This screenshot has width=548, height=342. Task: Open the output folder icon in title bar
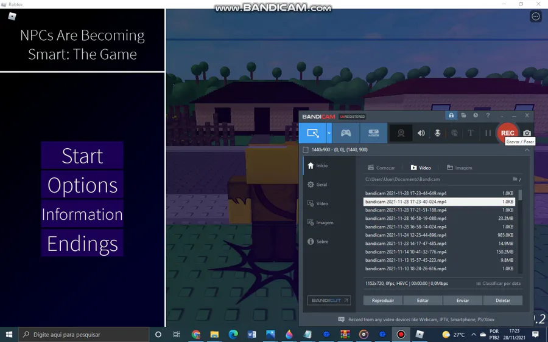[463, 115]
